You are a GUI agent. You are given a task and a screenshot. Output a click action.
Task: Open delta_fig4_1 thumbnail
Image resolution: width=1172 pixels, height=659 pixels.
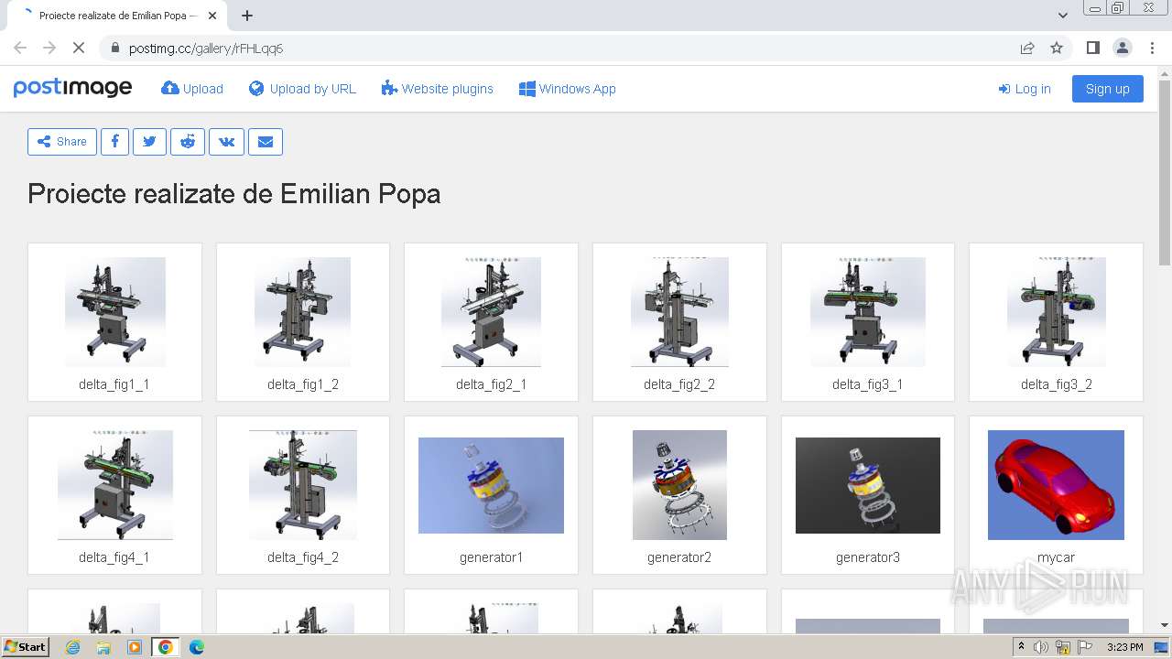tap(114, 485)
